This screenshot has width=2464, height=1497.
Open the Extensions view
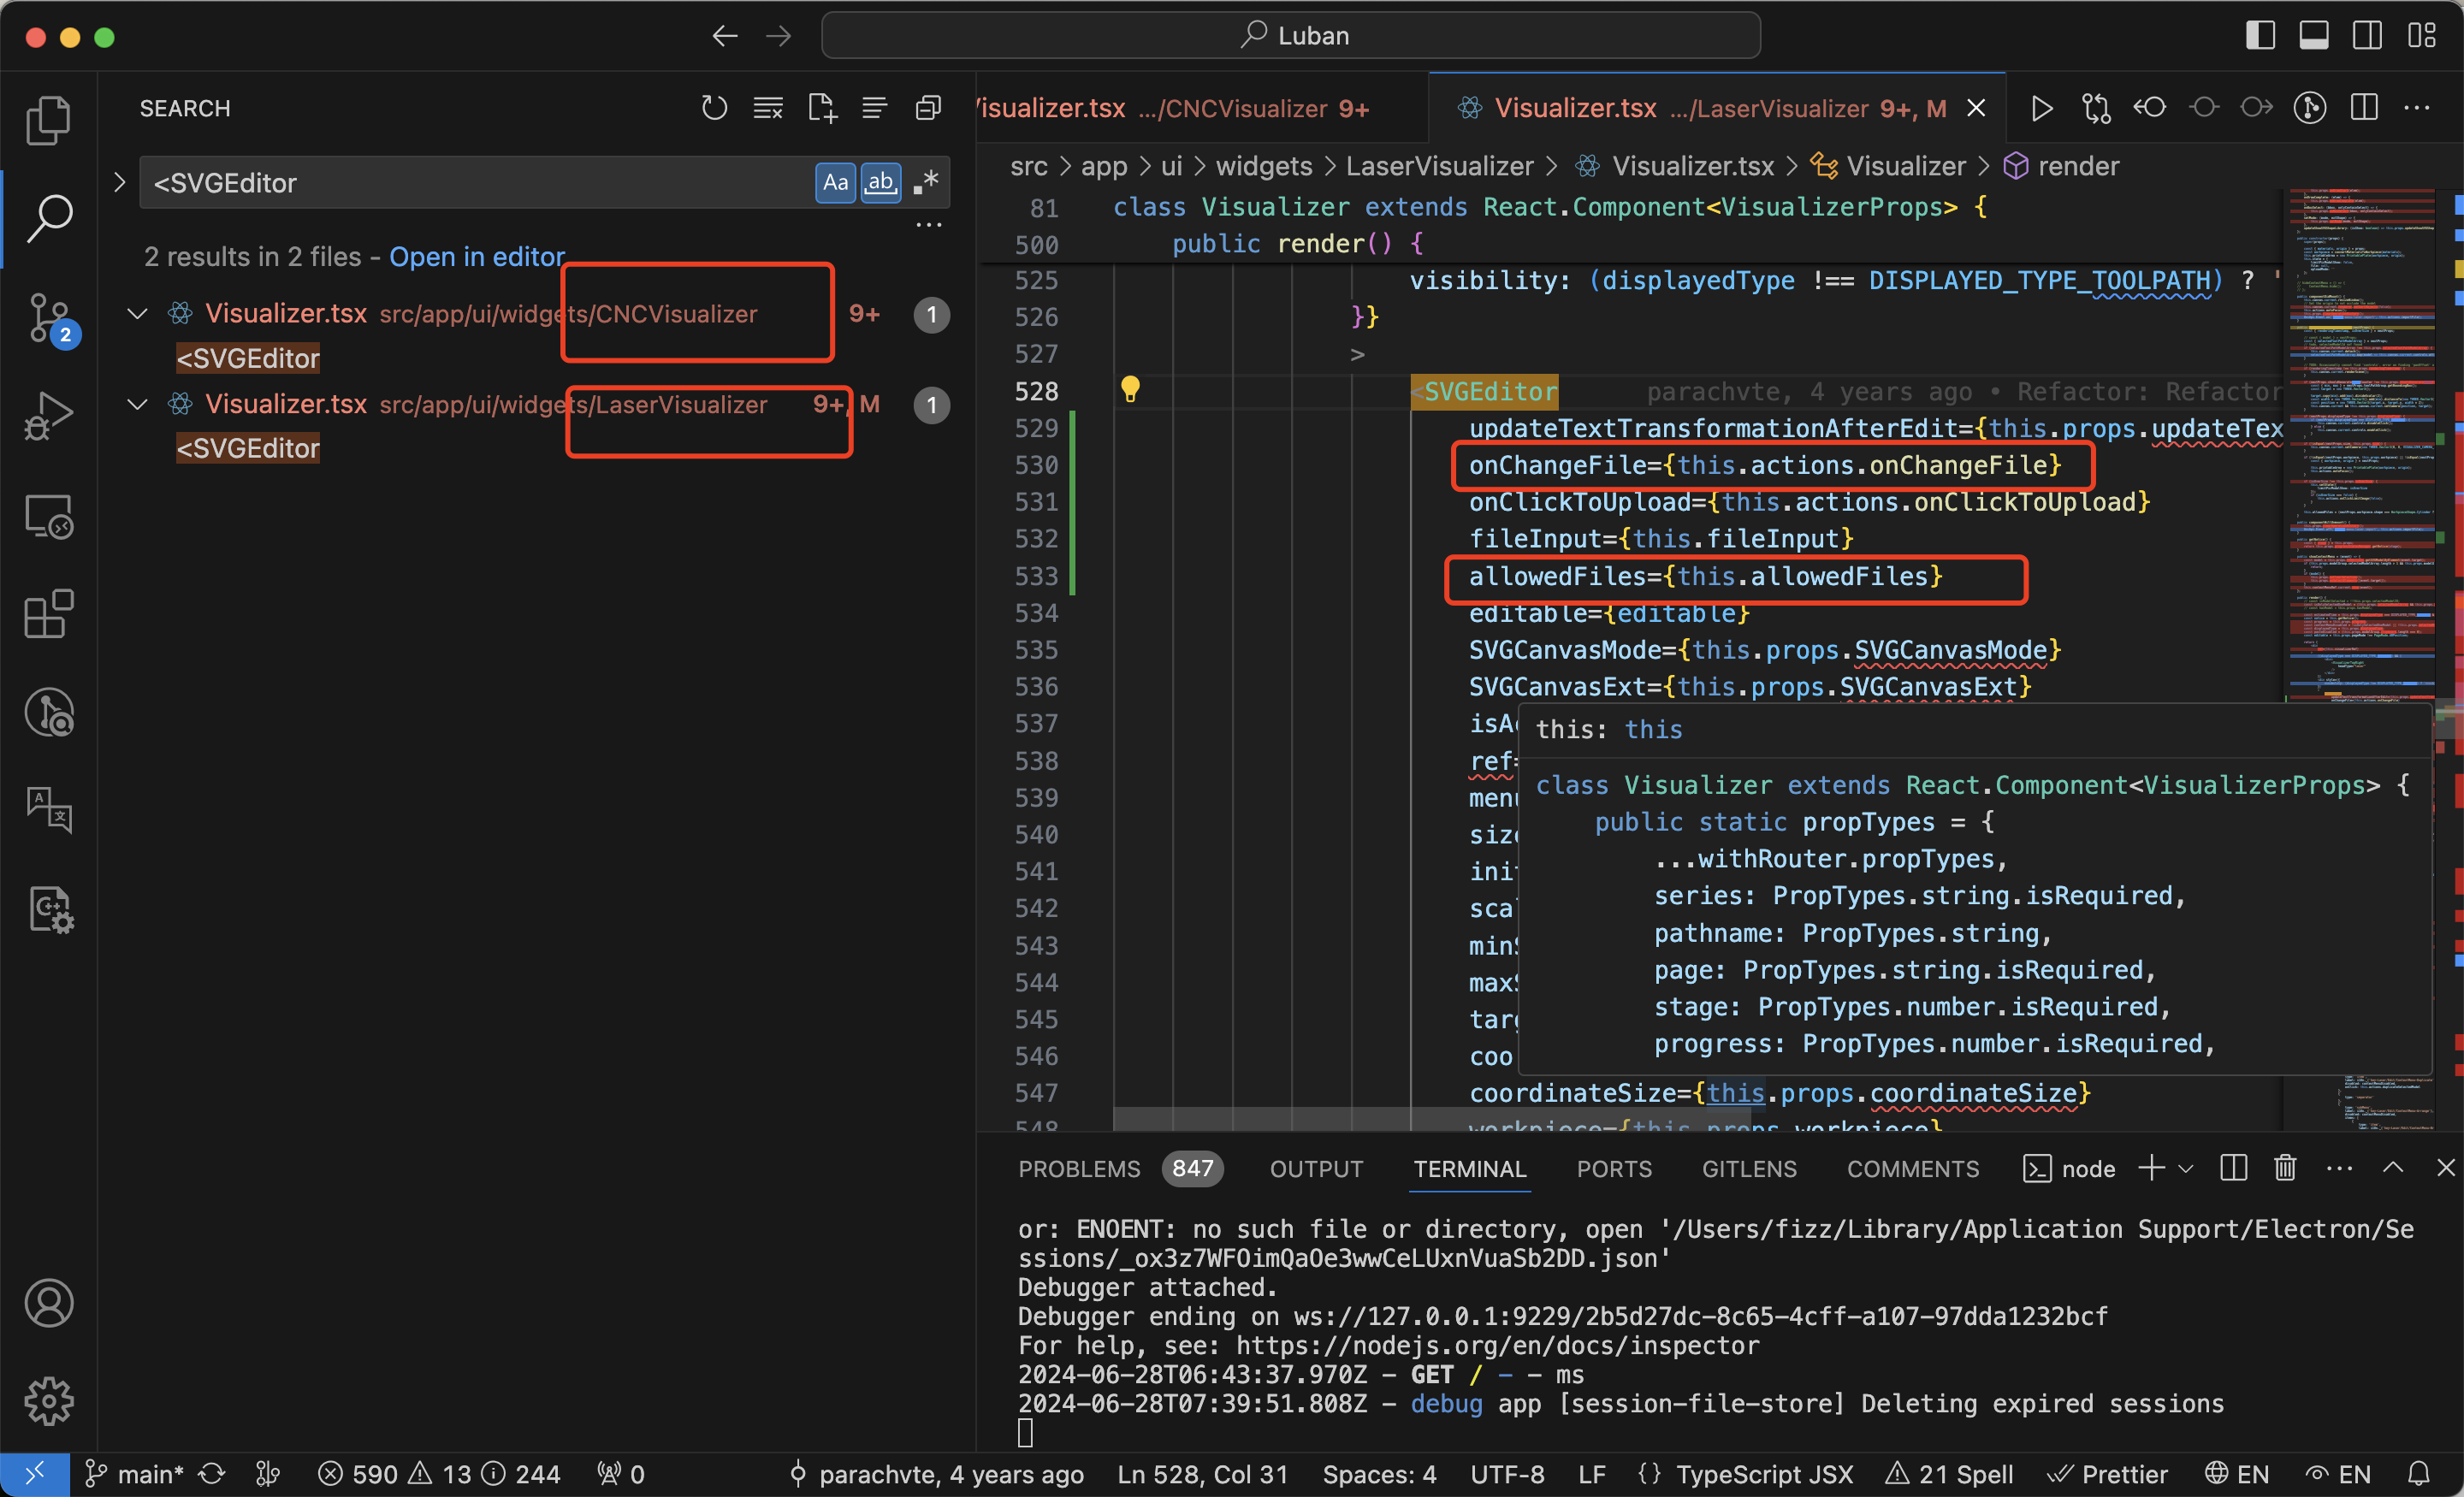[x=48, y=613]
